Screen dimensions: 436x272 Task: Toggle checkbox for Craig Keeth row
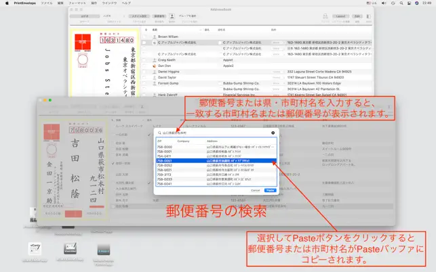tap(144, 60)
